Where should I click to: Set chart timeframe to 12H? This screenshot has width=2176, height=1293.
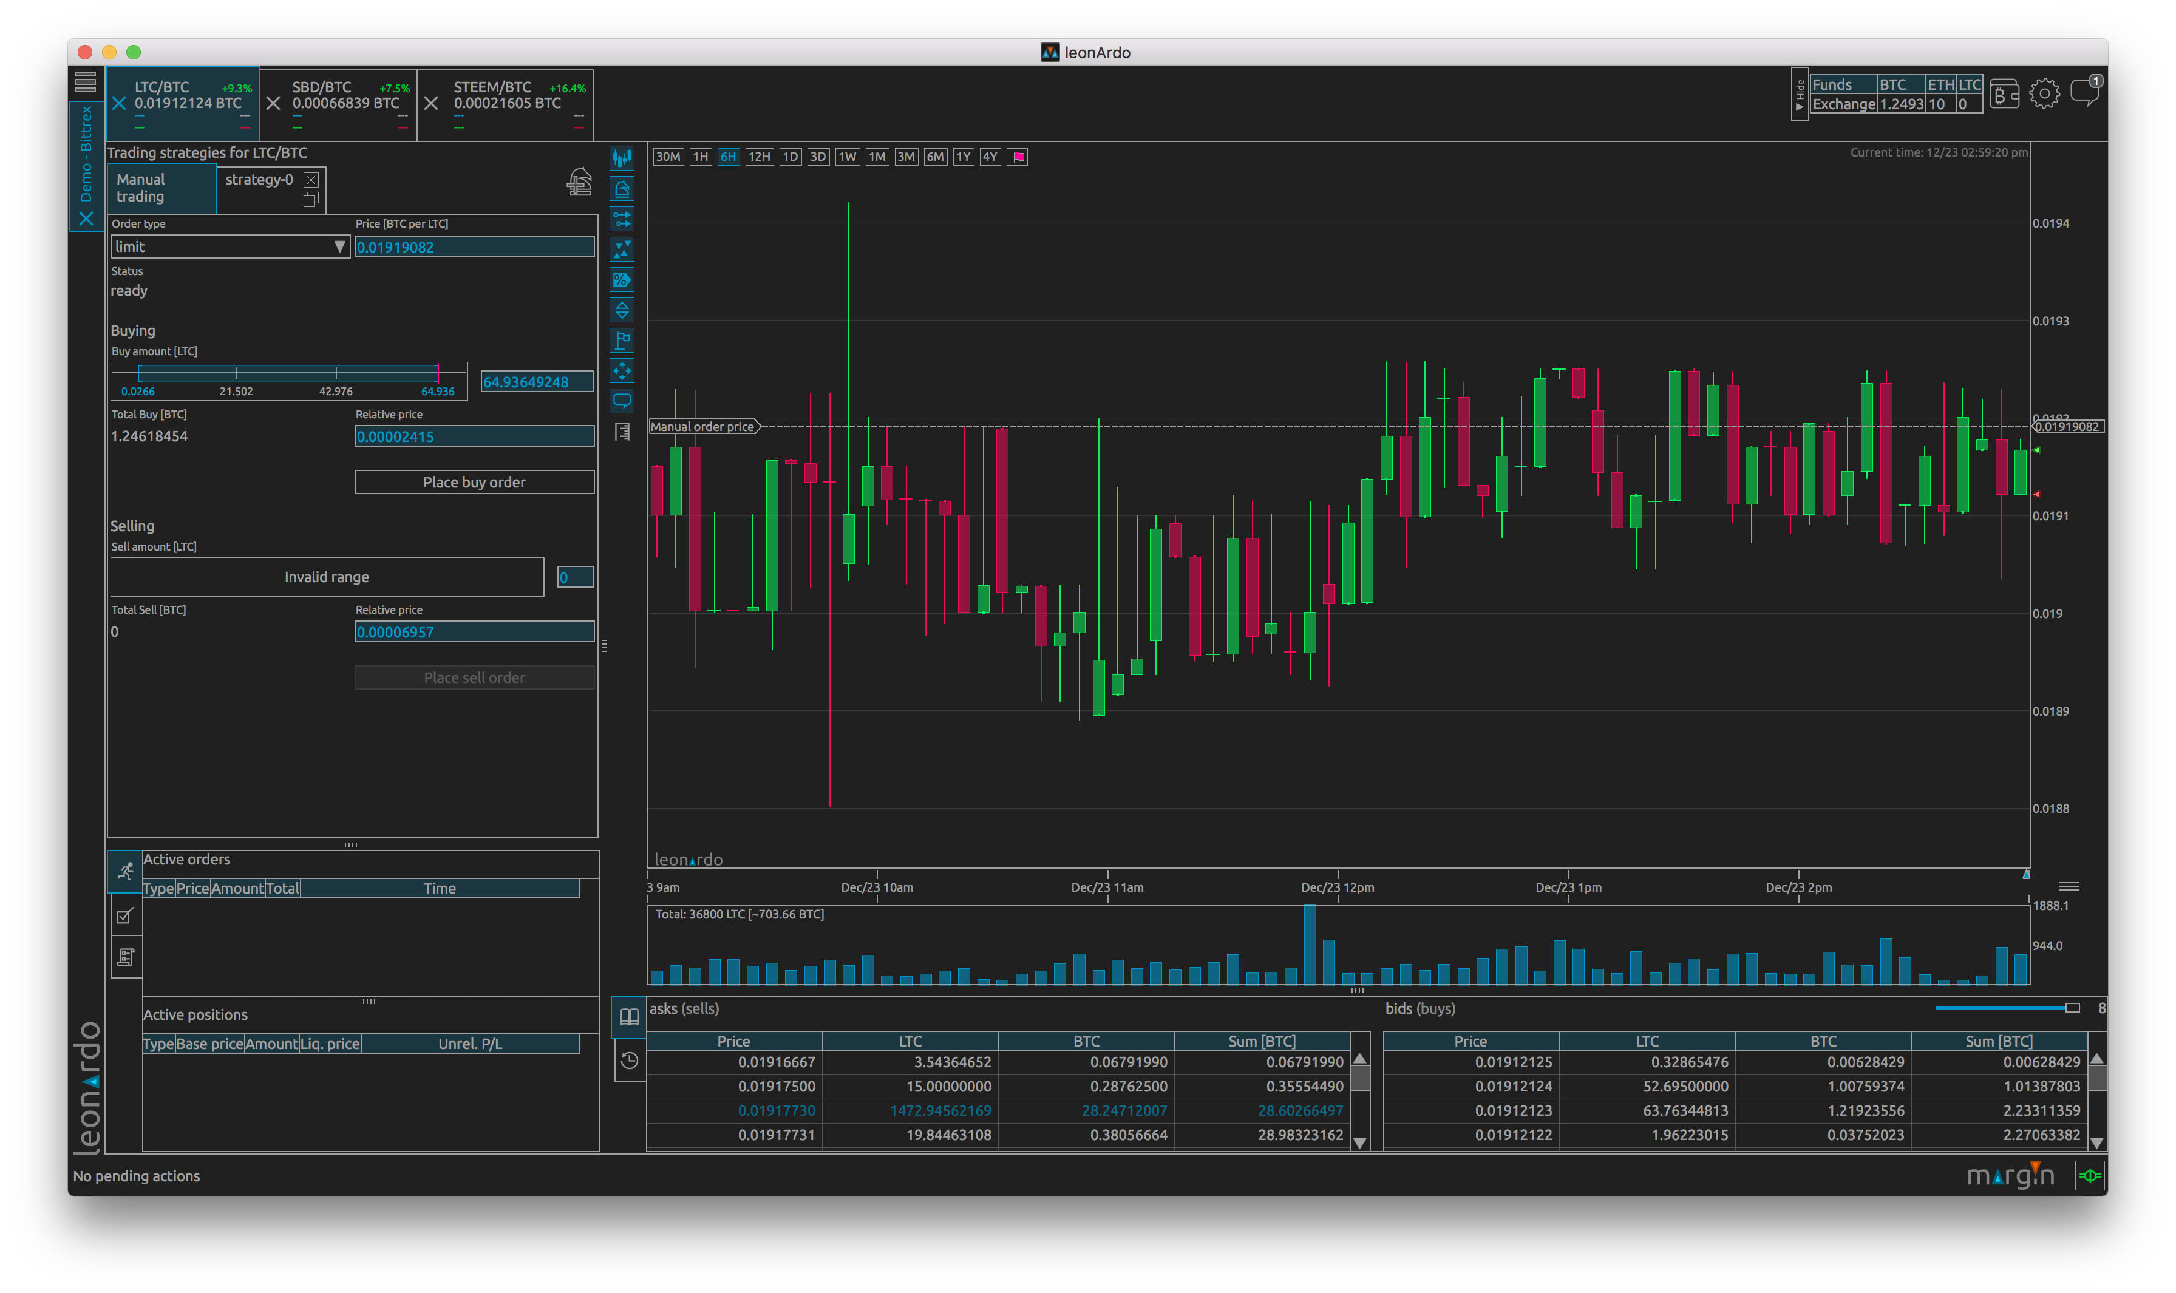pos(759,157)
